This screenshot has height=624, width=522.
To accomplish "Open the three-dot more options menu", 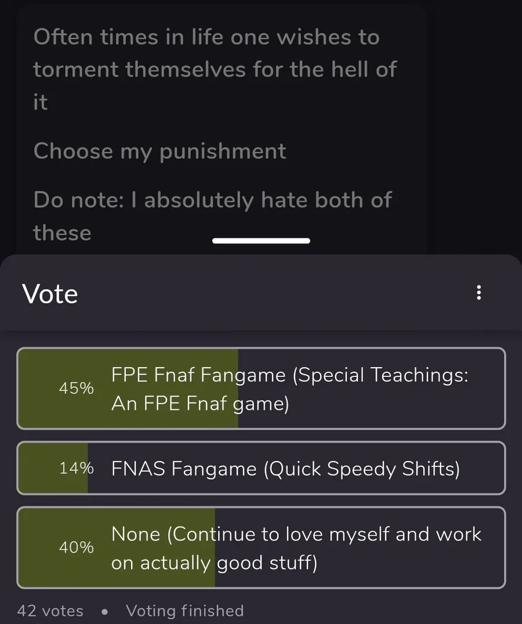I will pyautogui.click(x=478, y=292).
